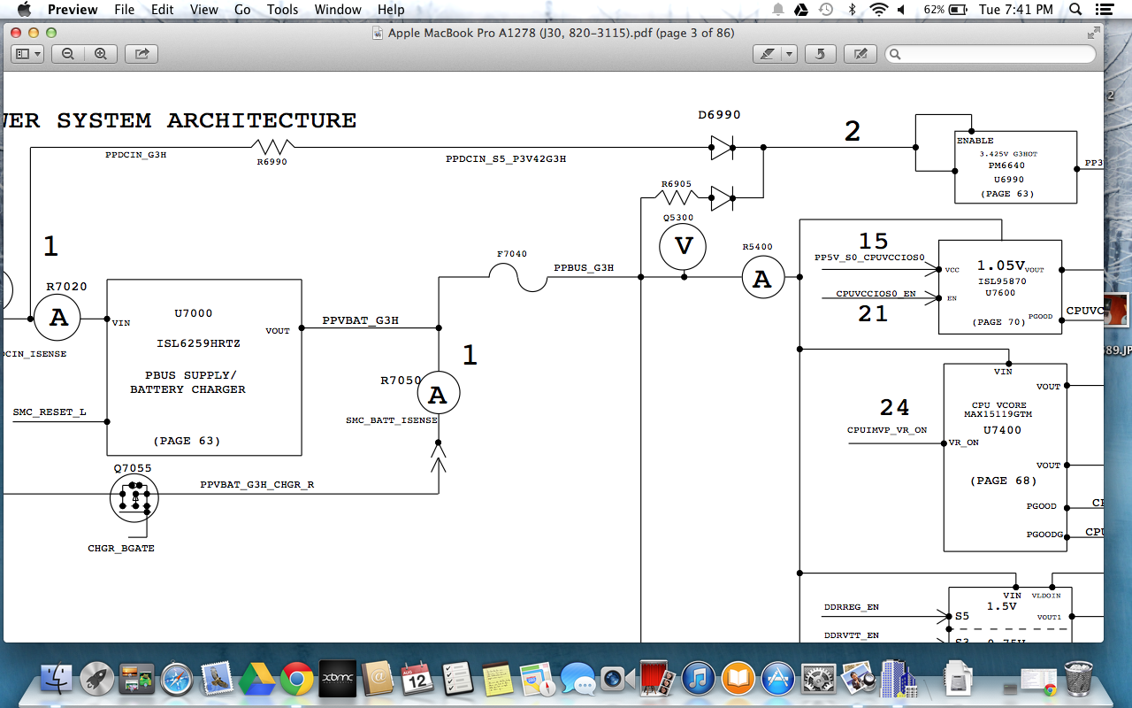Open XBMC from the Dock

pos(337,680)
